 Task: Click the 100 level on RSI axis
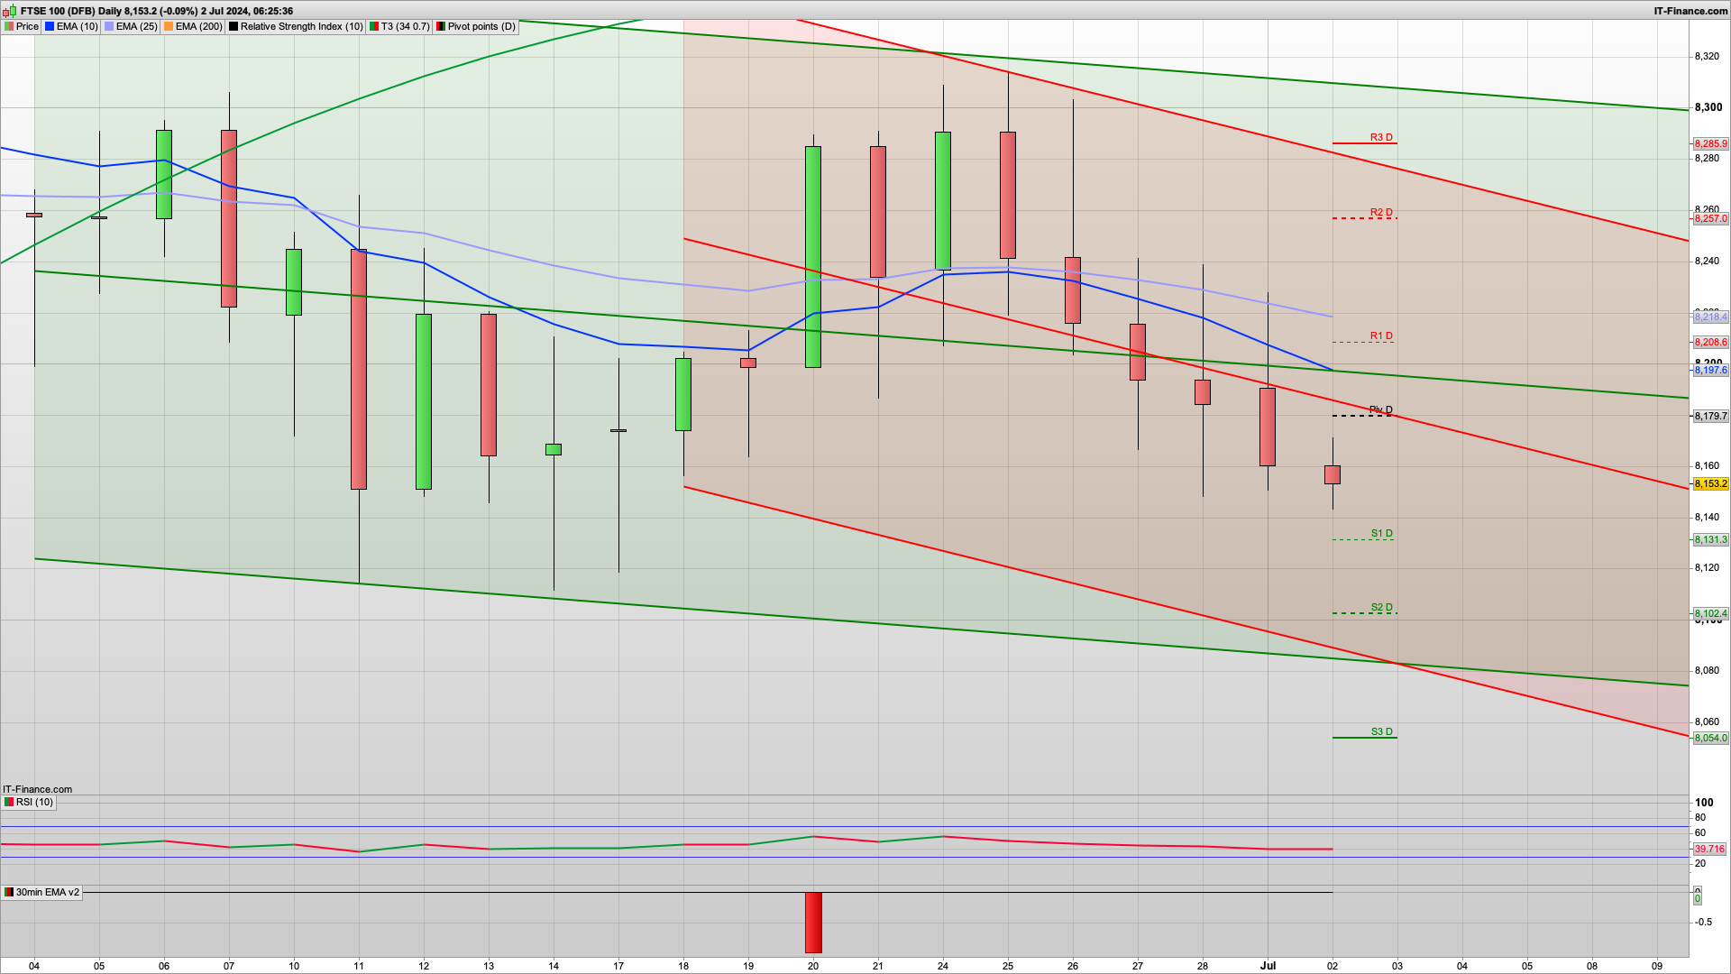(x=1704, y=803)
